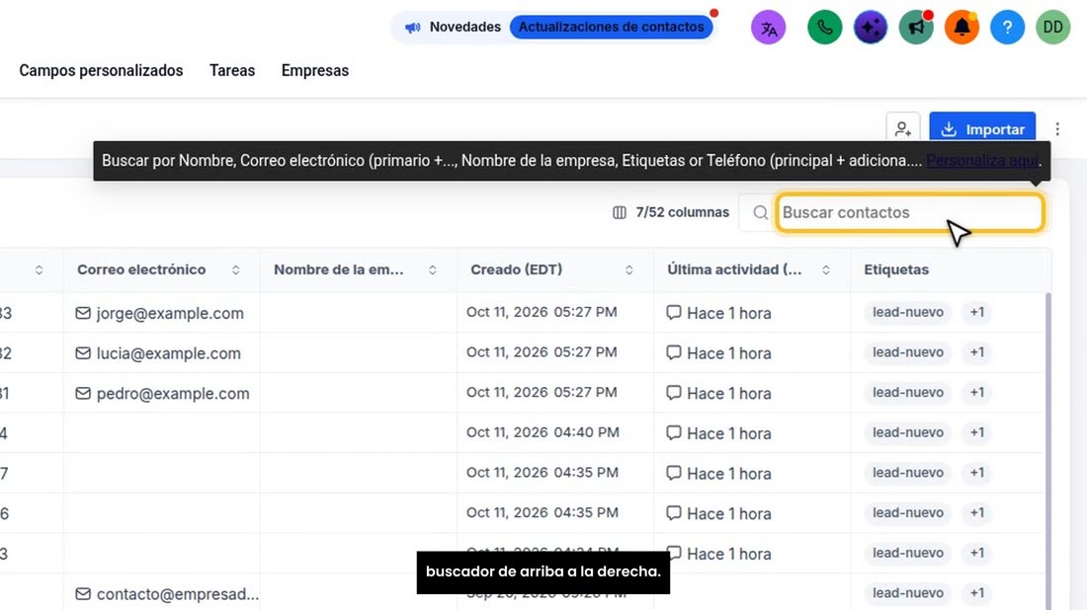Sort by Nombre de la empresa arrows
This screenshot has height=610, width=1087.
433,270
